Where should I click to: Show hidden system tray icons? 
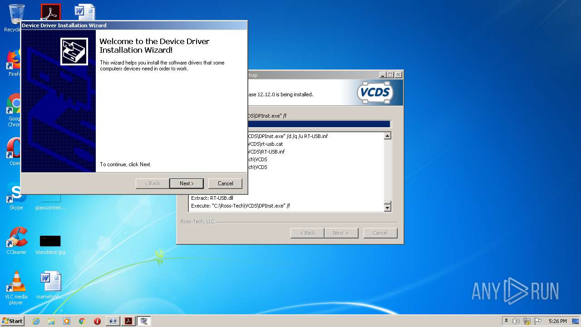(507, 321)
